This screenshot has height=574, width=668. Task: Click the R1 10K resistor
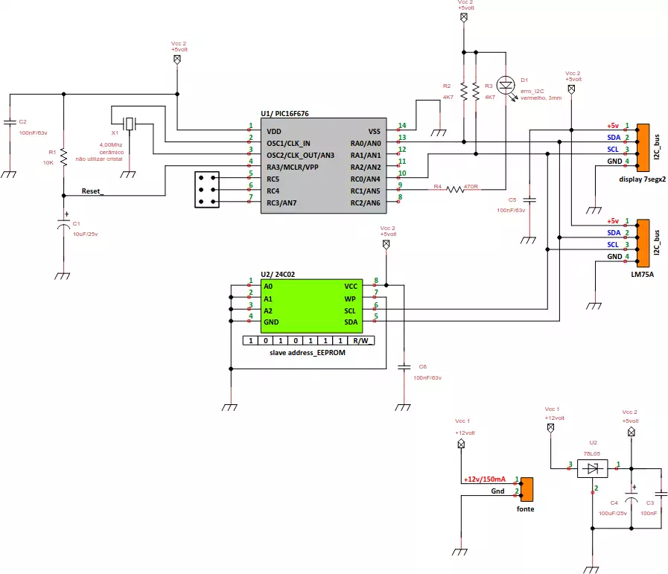(x=64, y=157)
